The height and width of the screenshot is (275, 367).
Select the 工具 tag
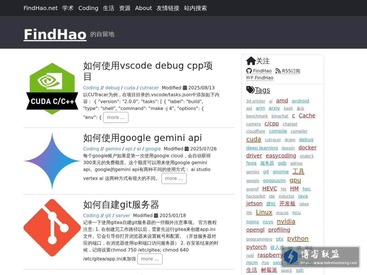pos(298,171)
